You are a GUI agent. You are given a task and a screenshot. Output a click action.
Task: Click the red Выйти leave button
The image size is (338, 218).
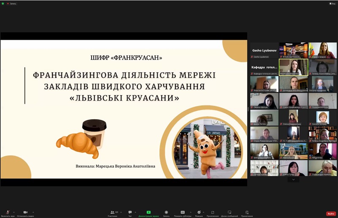coord(331,213)
